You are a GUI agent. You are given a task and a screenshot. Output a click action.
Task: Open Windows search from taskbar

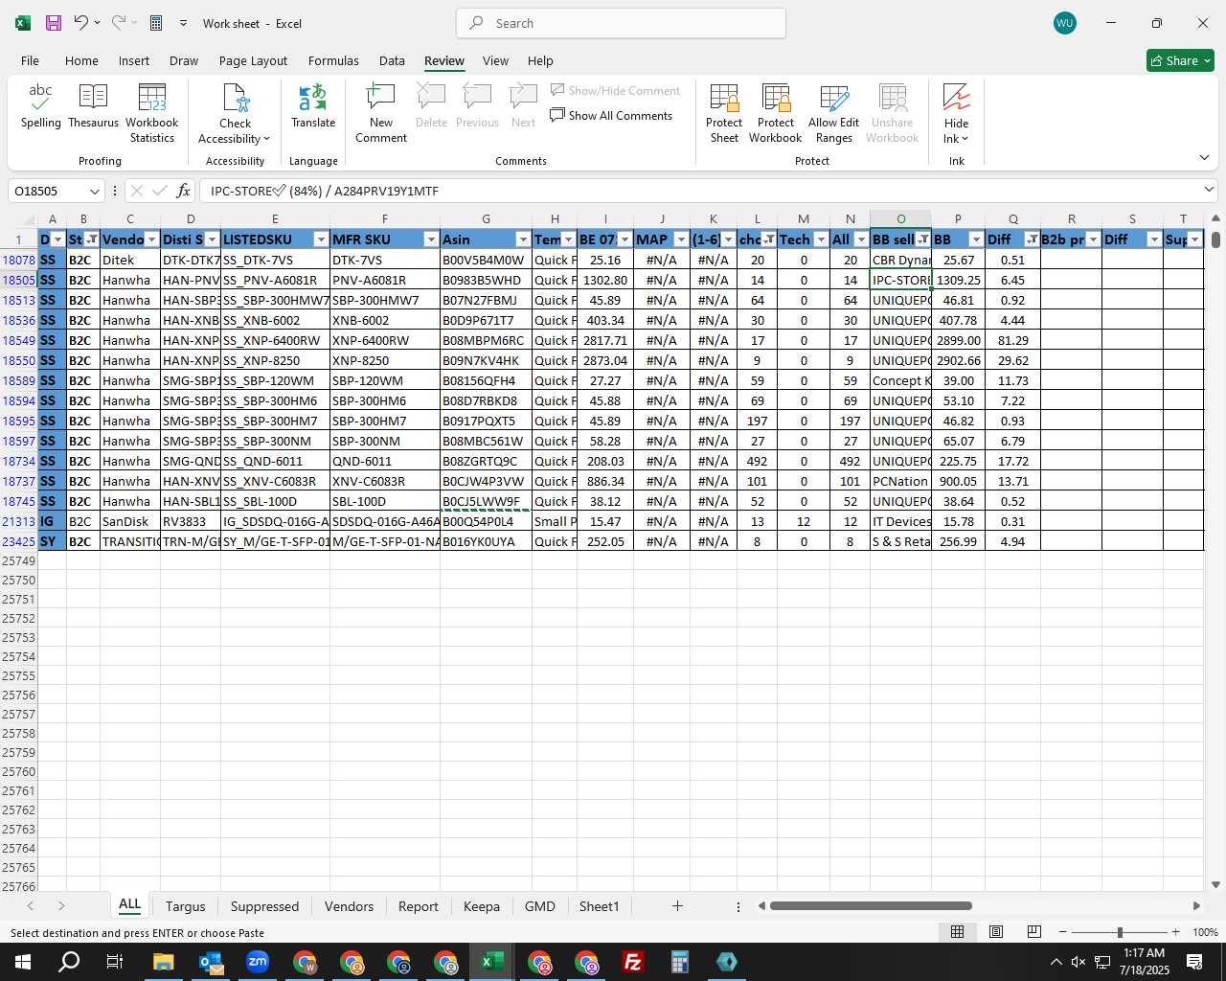click(69, 962)
